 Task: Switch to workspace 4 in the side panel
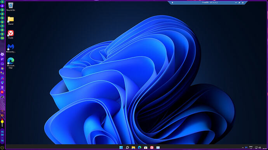coord(2,14)
